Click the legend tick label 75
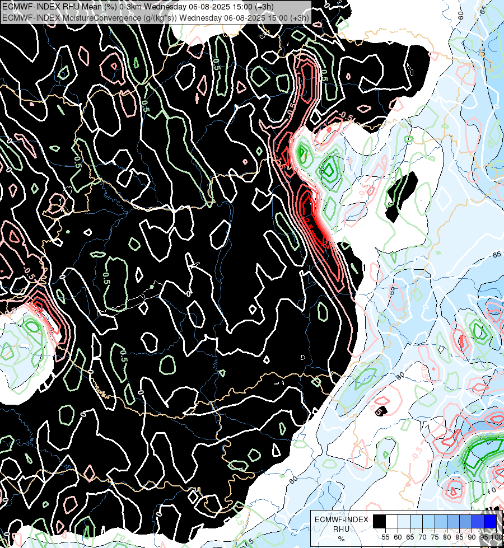 [x=435, y=537]
